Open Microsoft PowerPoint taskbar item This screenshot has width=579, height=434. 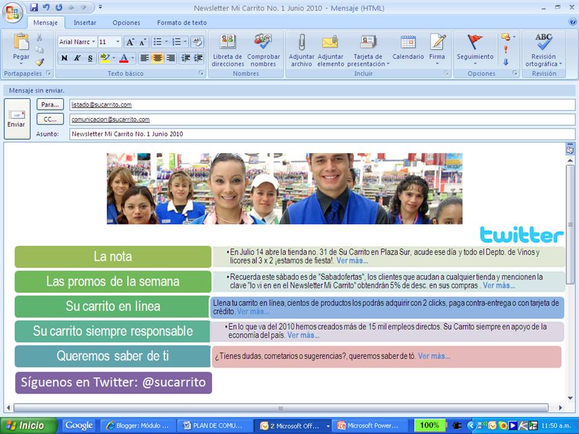point(370,426)
